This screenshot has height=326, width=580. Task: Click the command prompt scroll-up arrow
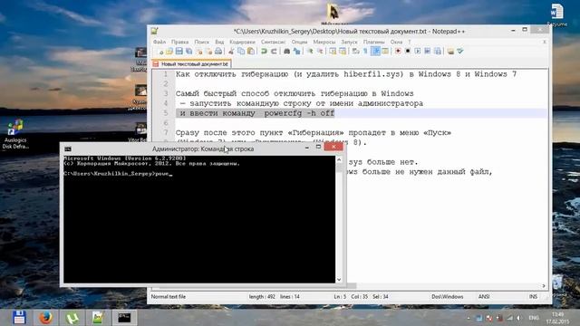pos(339,159)
